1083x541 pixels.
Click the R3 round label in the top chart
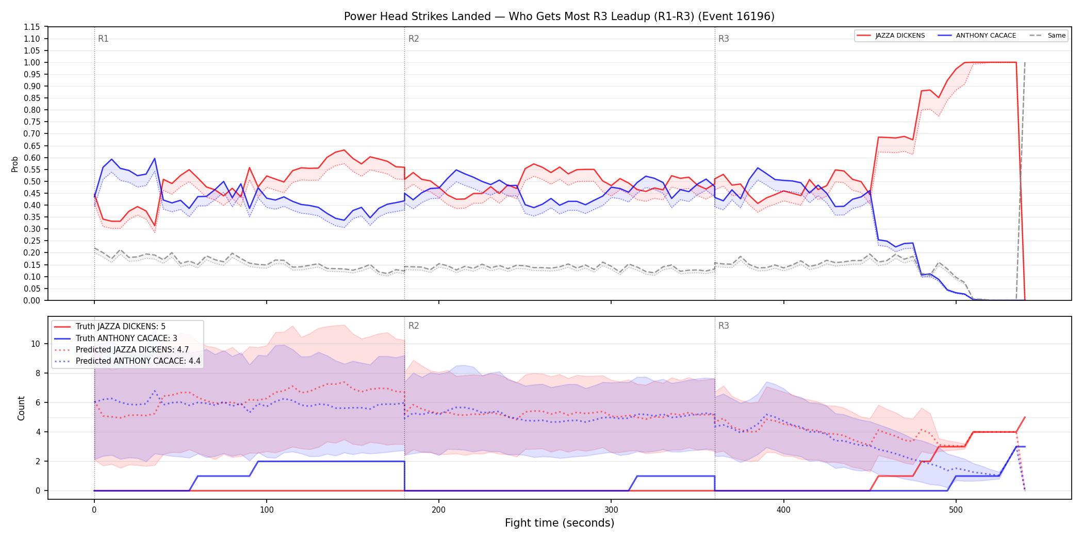tap(724, 39)
